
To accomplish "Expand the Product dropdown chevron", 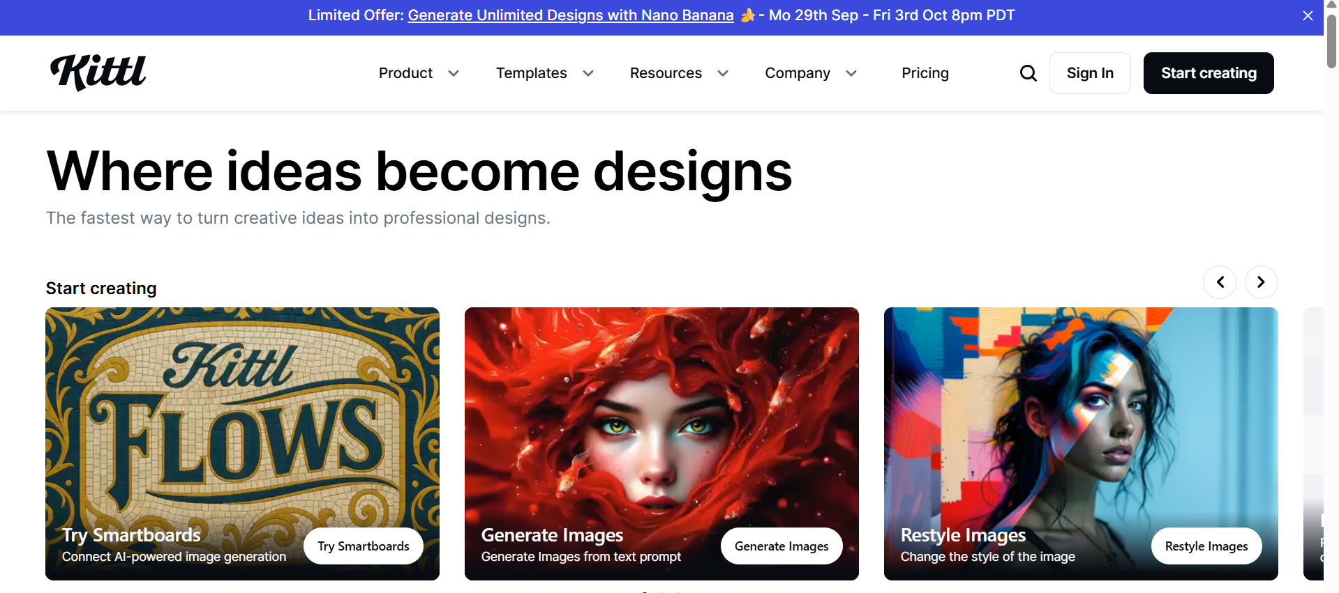I will (x=454, y=73).
